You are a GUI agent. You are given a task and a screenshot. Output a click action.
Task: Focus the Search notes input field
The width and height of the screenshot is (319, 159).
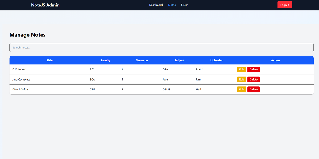click(x=161, y=48)
